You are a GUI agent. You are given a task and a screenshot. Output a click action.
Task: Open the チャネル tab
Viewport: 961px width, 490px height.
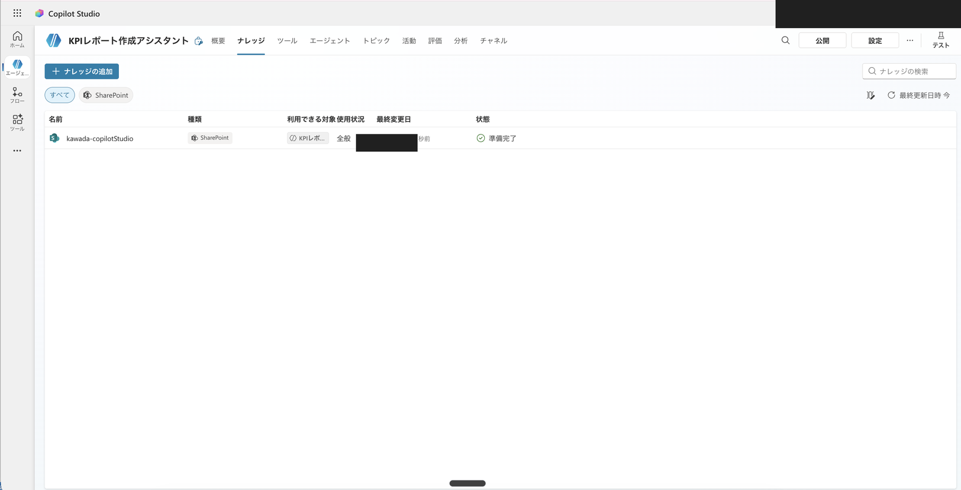coord(494,41)
